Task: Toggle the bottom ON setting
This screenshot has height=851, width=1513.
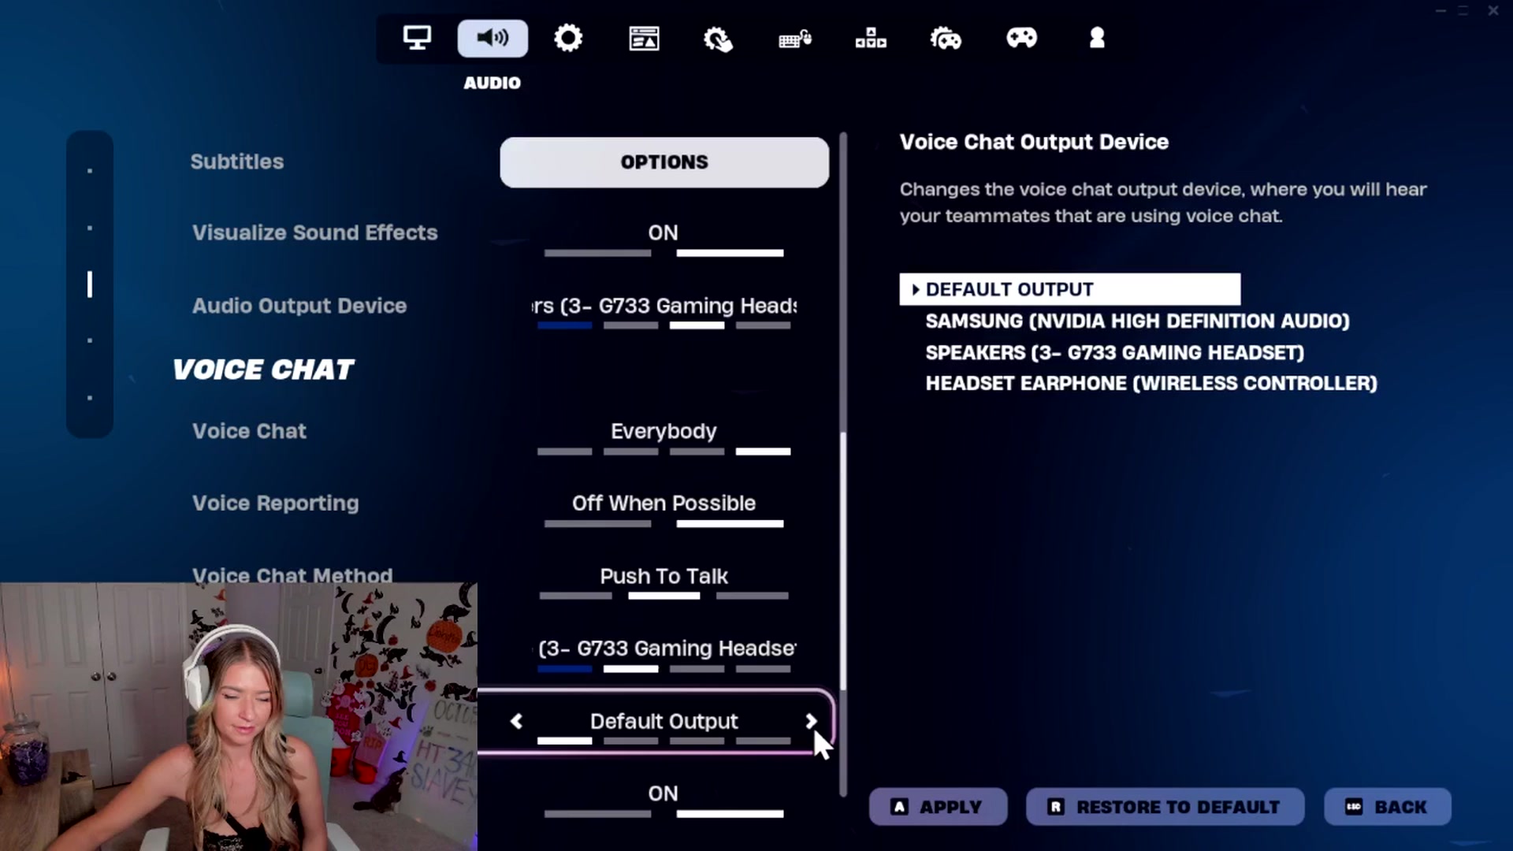Action: 664,801
